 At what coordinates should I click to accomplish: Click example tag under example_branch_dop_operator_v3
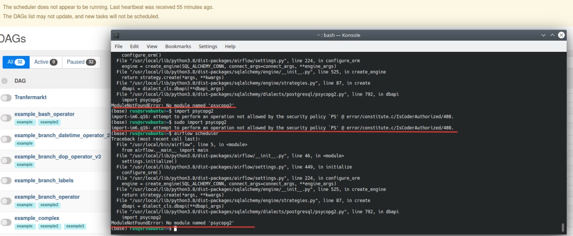[x=25, y=165]
